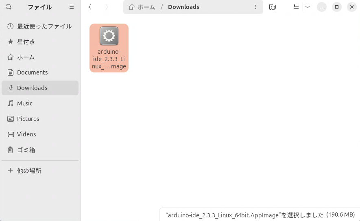Click the recent files clock icon
Viewport: 360px width, 221px height.
click(x=10, y=26)
